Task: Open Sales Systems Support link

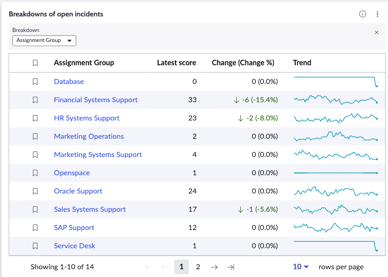Action: 90,209
